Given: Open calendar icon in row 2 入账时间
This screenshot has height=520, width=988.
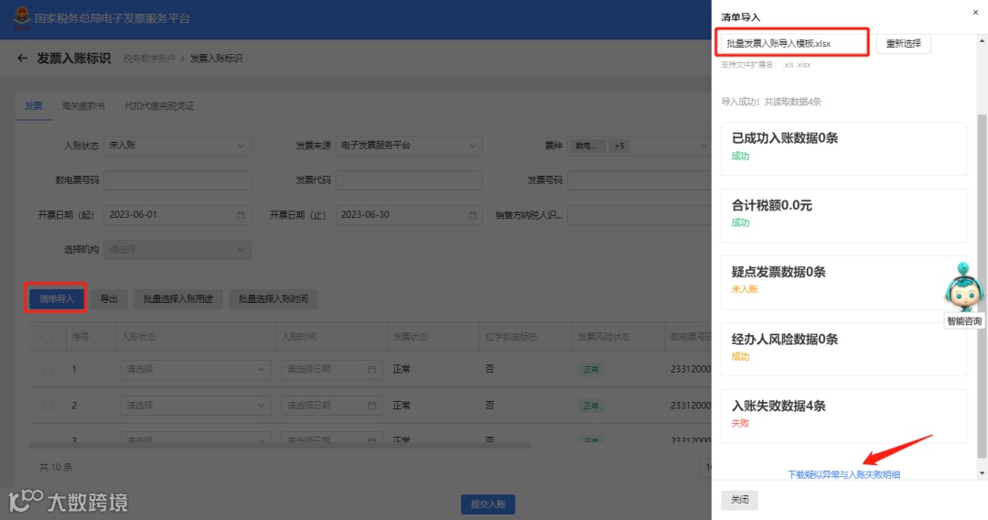Looking at the screenshot, I should [x=371, y=406].
